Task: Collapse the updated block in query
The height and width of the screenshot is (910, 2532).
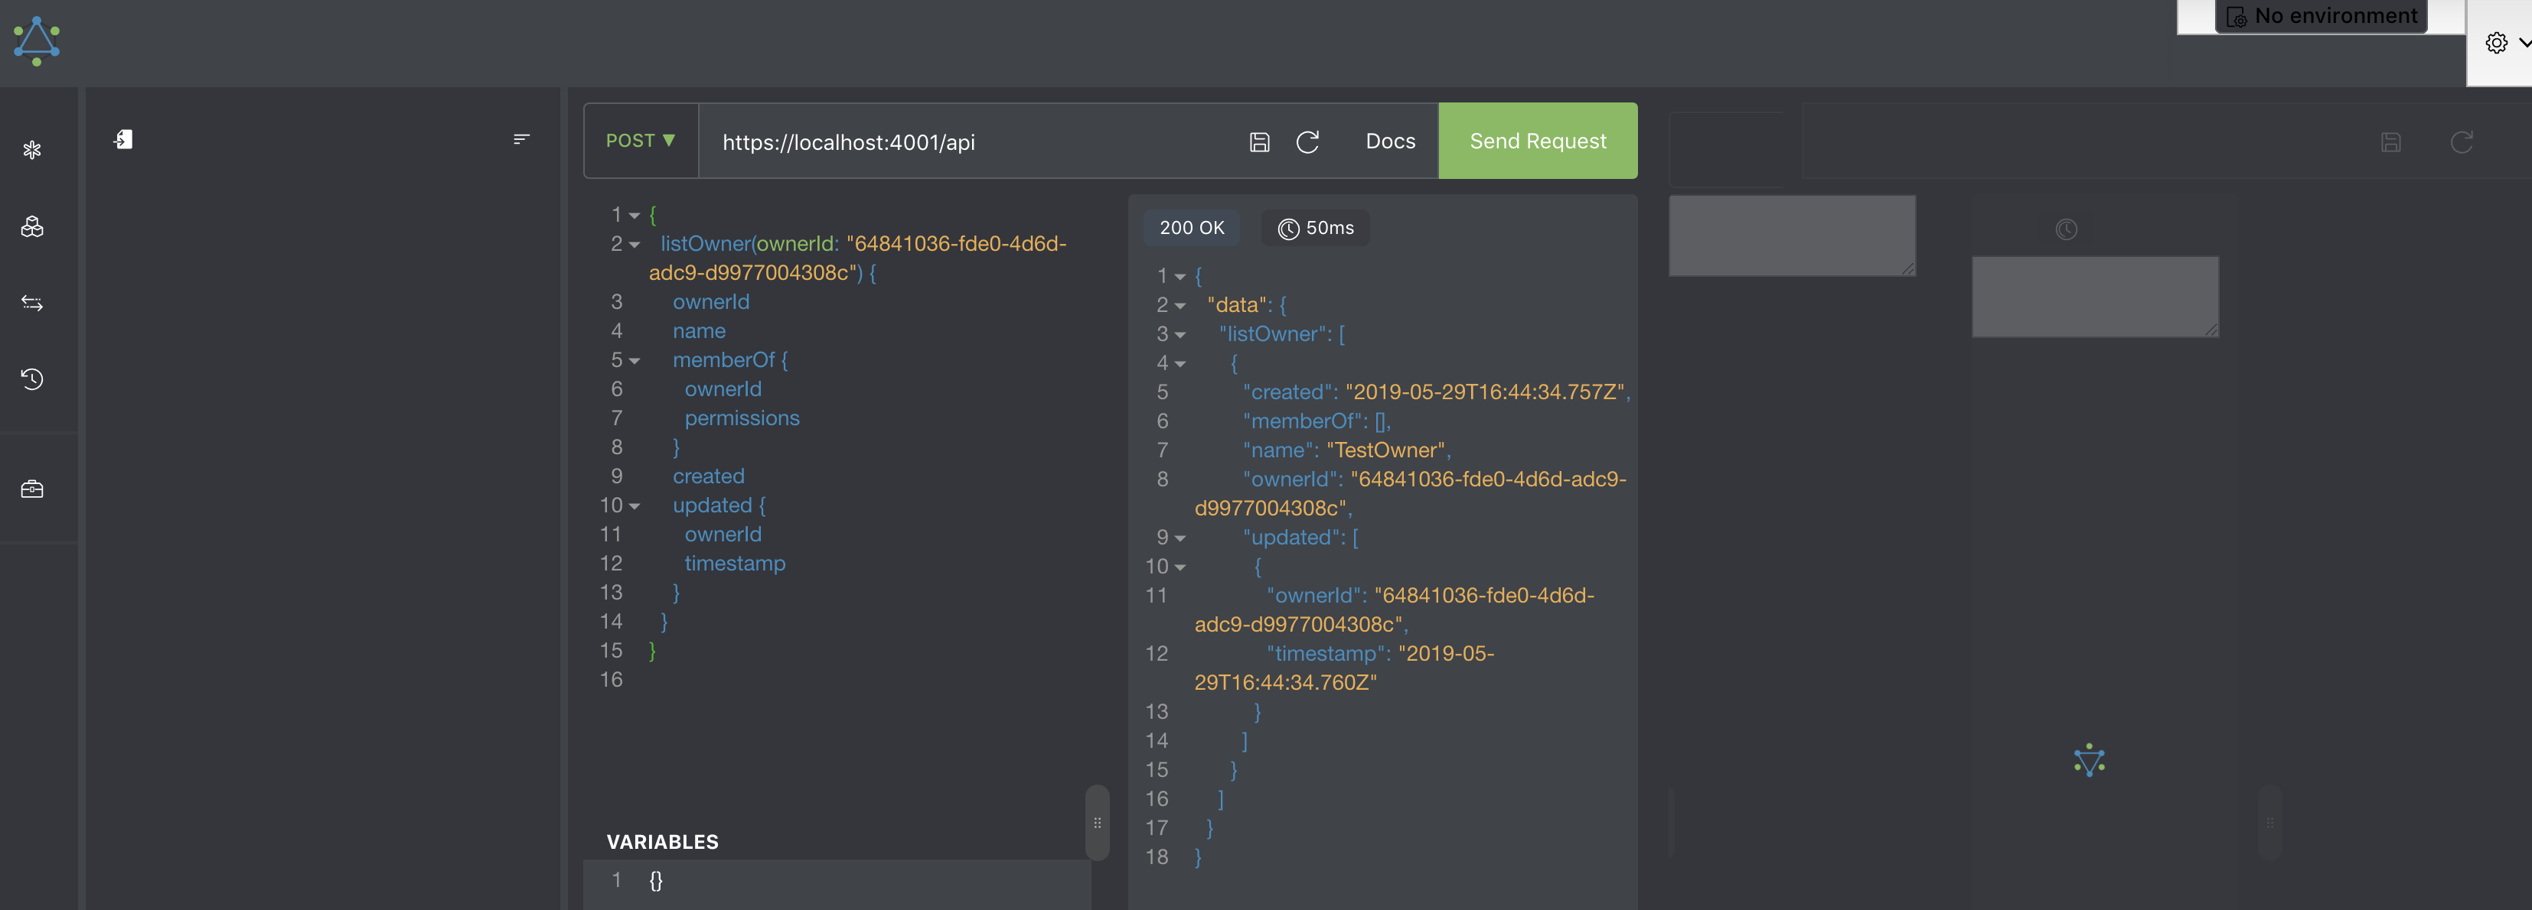Action: point(635,506)
